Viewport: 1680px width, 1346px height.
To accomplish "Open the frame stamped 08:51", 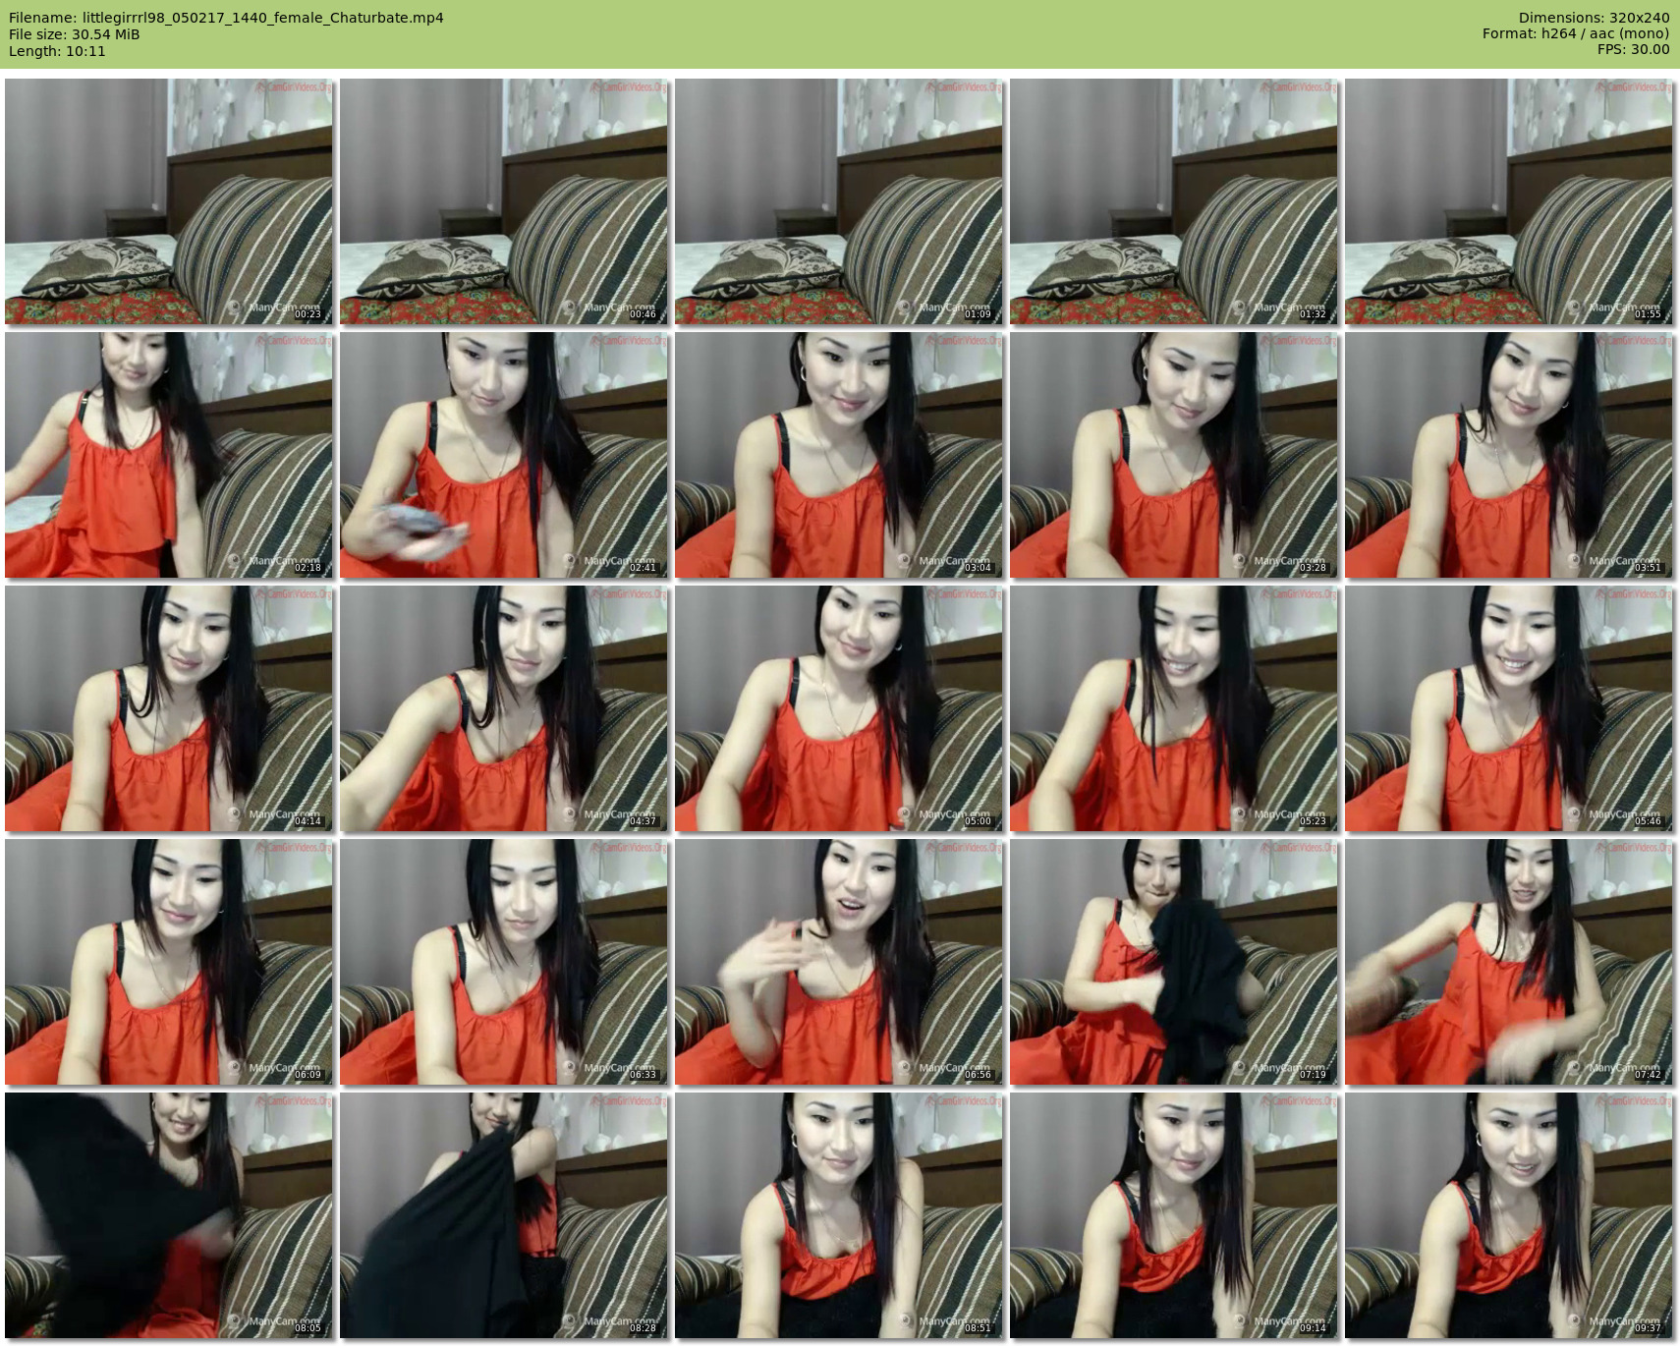I will tap(839, 1215).
